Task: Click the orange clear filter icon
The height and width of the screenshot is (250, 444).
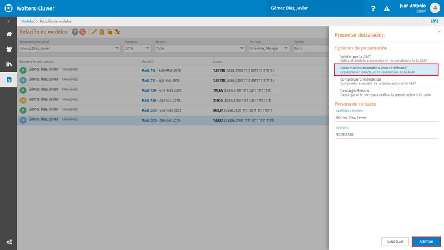Action: click(83, 32)
